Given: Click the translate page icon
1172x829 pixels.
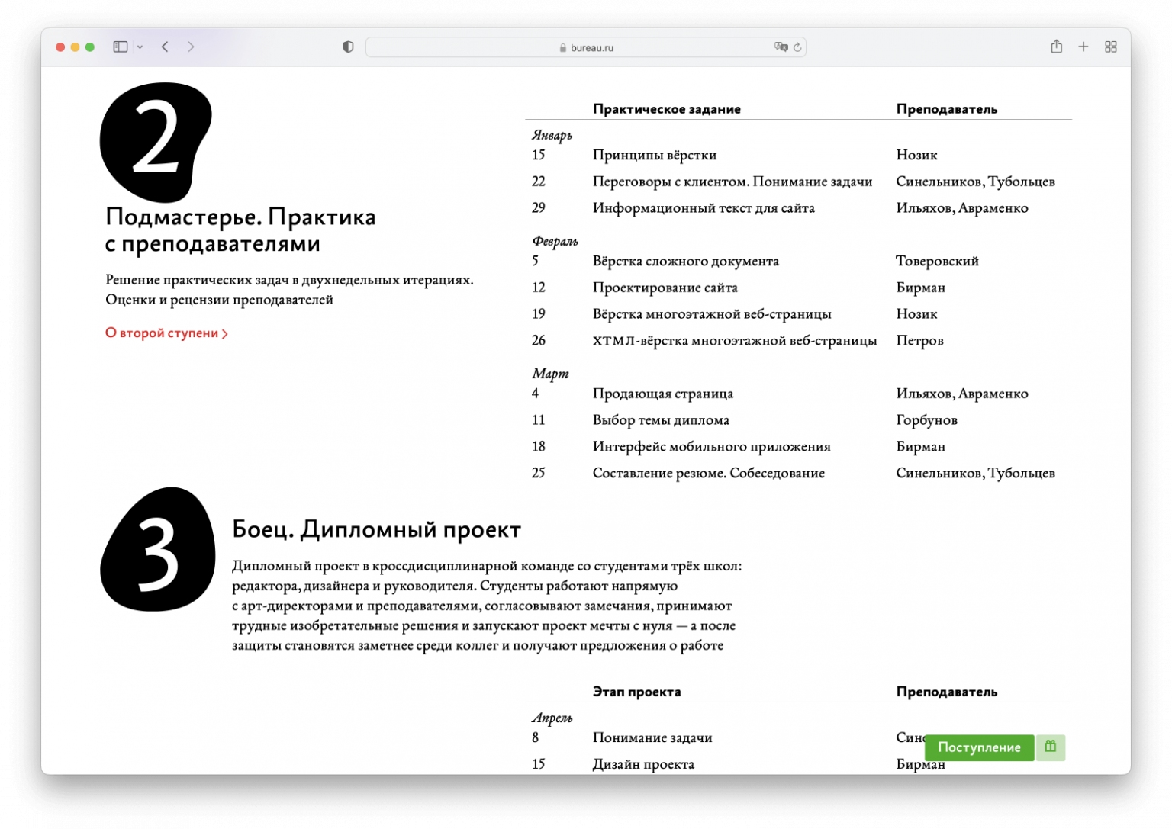Looking at the screenshot, I should pos(781,47).
